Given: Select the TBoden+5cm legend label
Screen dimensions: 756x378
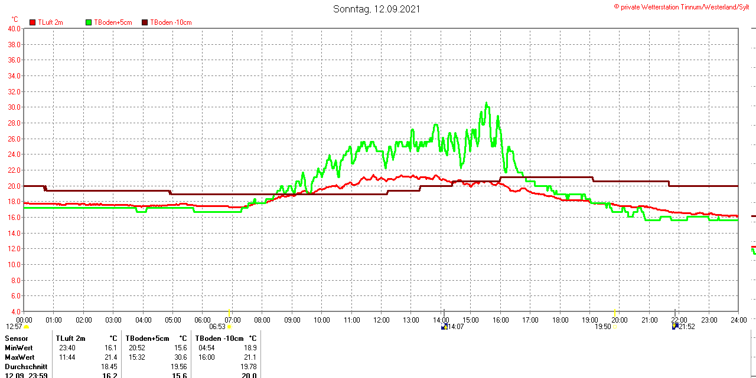Looking at the screenshot, I should point(113,22).
